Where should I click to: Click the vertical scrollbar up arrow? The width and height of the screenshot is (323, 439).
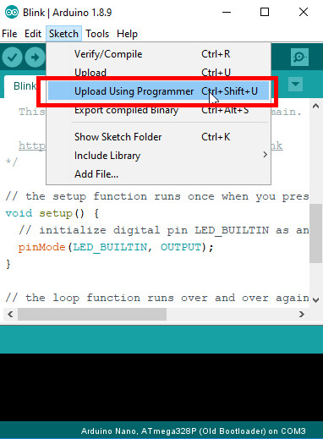(316, 106)
